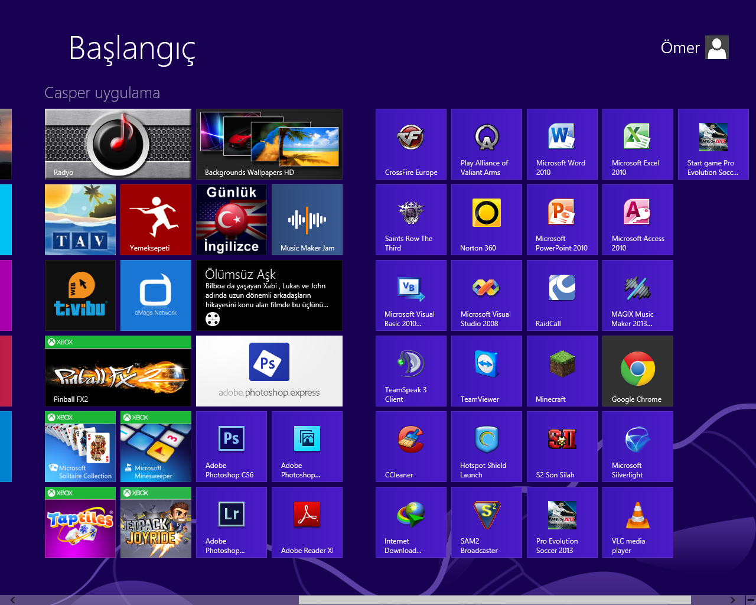Open Play Alliance of Valiant Arms
Screen dimensions: 756x605
[487, 144]
